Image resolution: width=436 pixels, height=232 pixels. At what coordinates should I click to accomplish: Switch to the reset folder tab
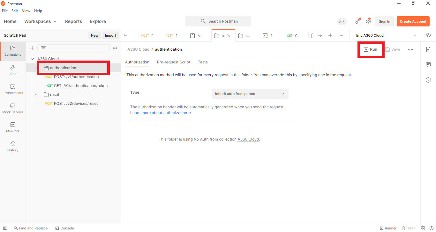[244, 36]
